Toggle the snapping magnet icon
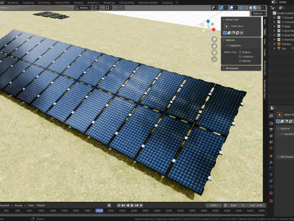The height and width of the screenshot is (221, 294). coord(103,8)
